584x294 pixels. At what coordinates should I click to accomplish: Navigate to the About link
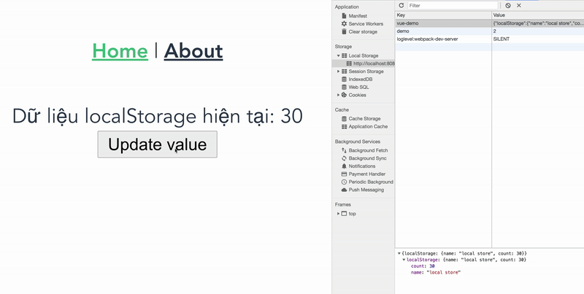[x=193, y=51]
